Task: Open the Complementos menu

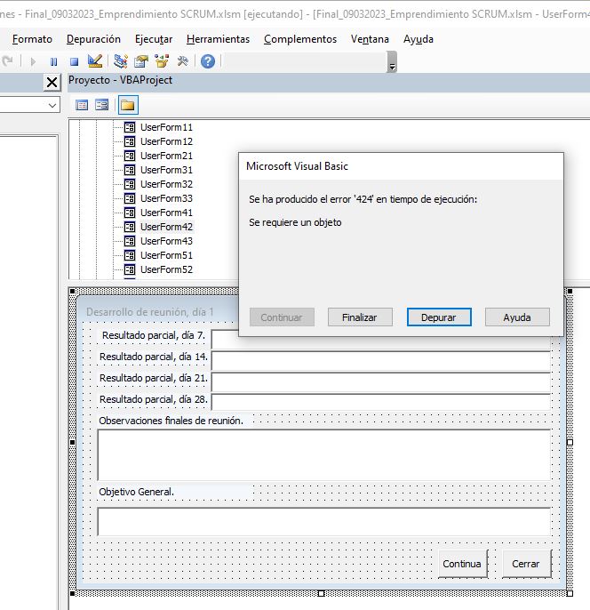Action: [x=300, y=39]
